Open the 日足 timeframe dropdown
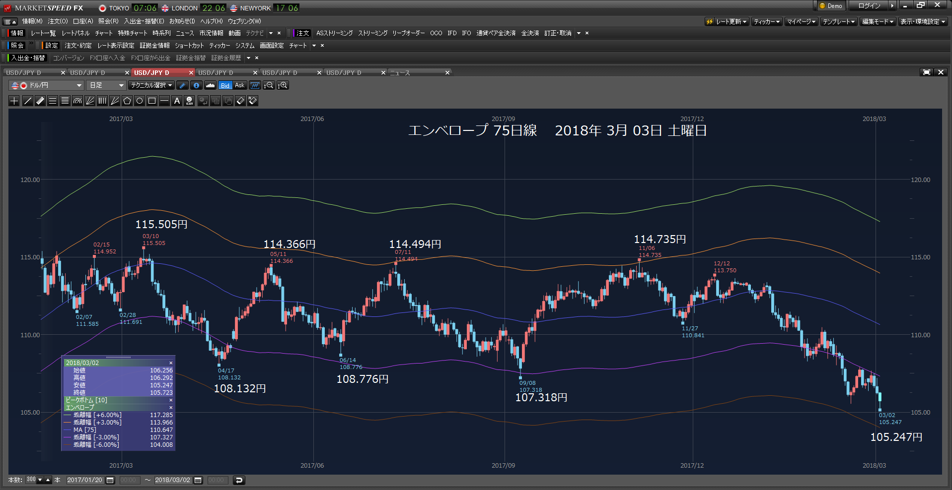This screenshot has height=490, width=952. point(106,85)
